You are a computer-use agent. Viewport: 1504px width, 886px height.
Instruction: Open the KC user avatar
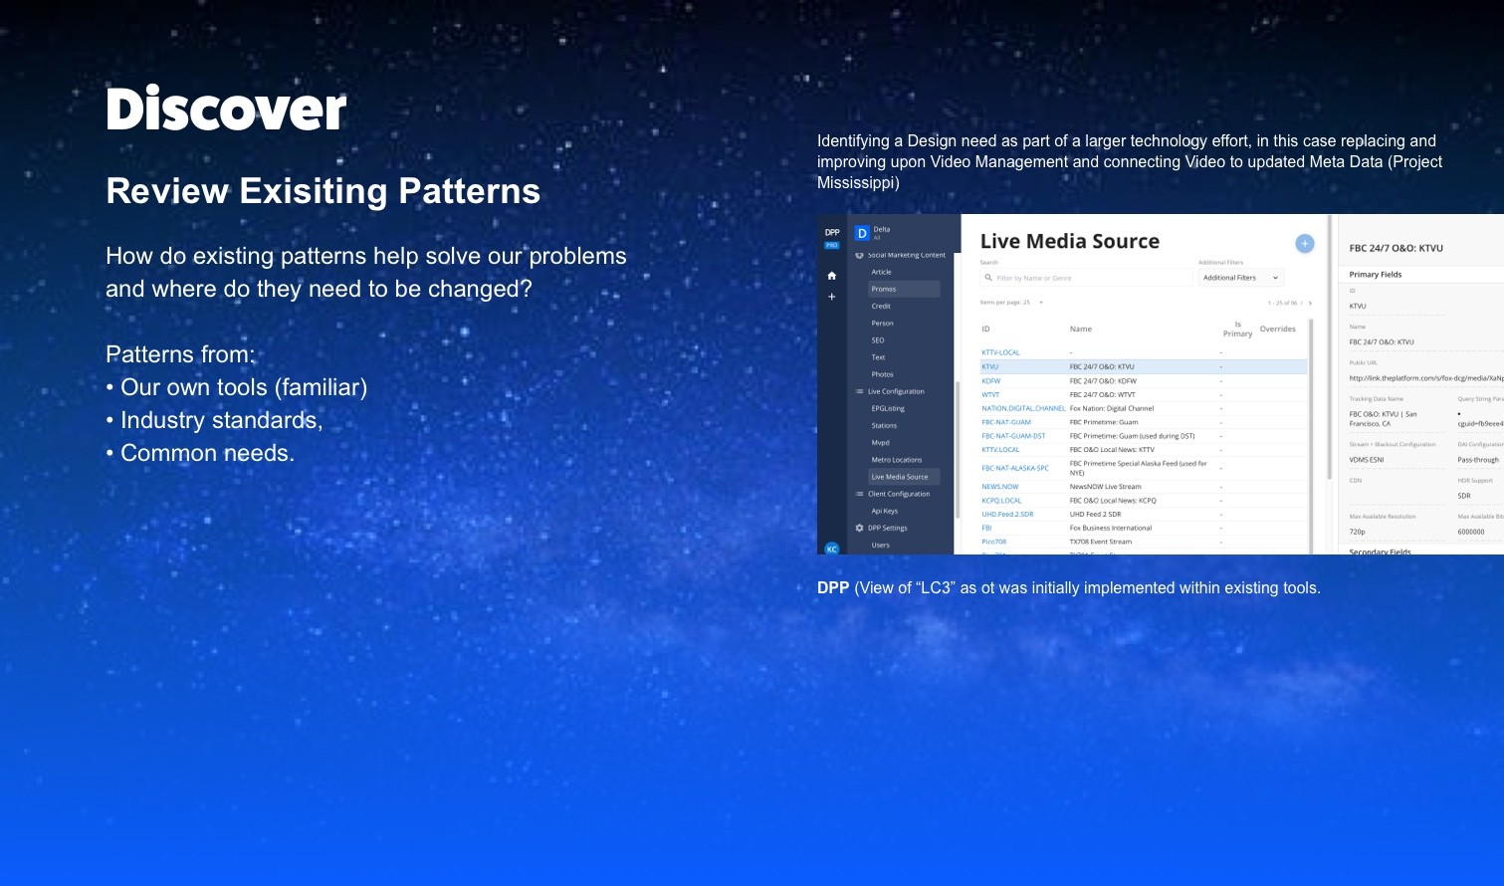(832, 549)
